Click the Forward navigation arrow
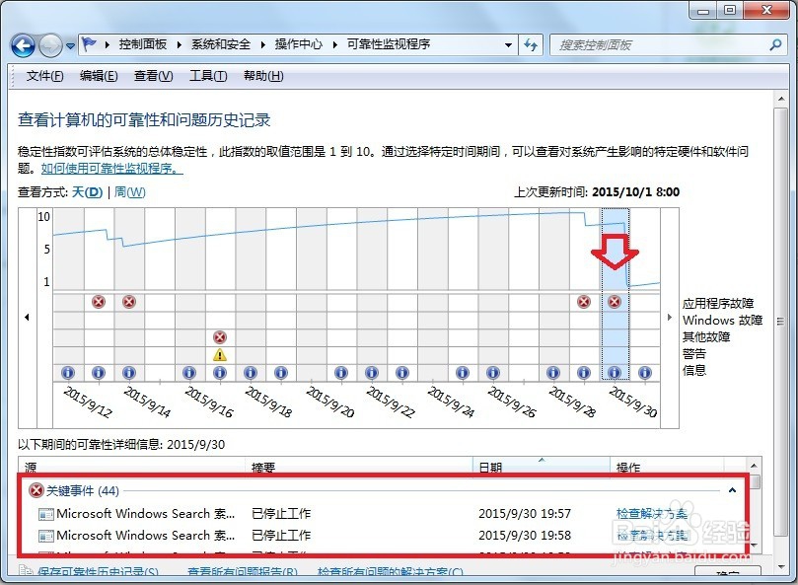The height and width of the screenshot is (585, 798). pos(50,45)
